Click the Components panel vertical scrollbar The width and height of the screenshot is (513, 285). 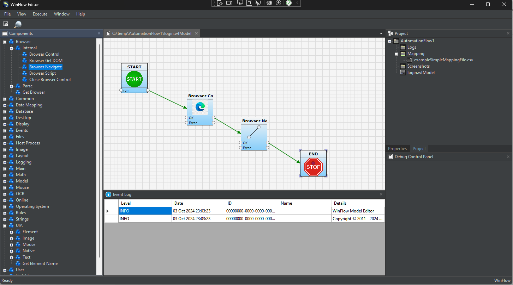coord(100,151)
